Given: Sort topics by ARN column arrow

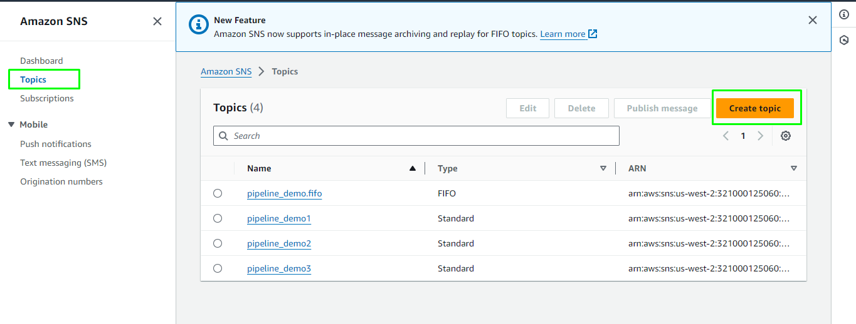Looking at the screenshot, I should click(794, 168).
